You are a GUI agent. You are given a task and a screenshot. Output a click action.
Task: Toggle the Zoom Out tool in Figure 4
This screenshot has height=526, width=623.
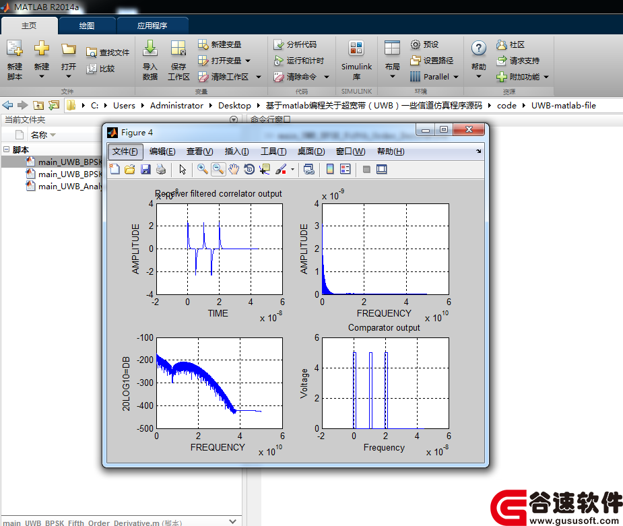pyautogui.click(x=218, y=169)
